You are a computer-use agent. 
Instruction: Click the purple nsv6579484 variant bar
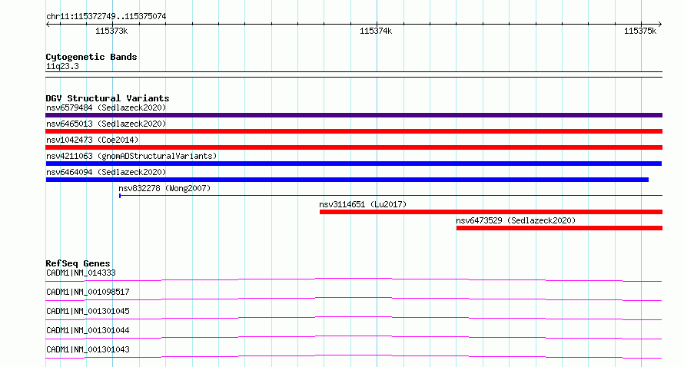pyautogui.click(x=354, y=115)
